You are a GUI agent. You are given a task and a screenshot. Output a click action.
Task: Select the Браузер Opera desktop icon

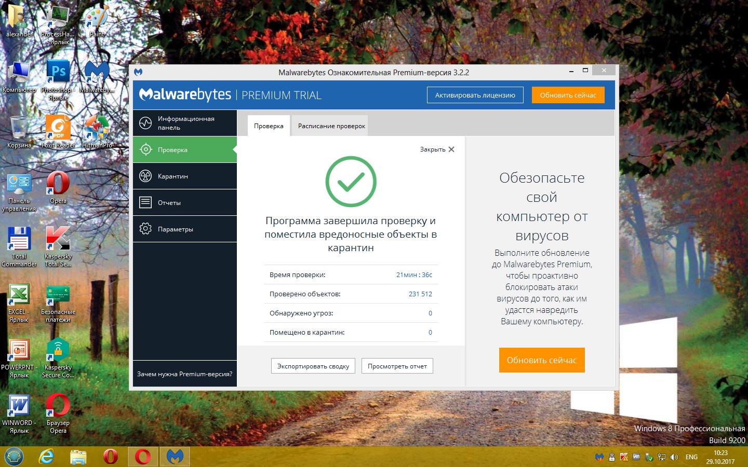pos(58,414)
